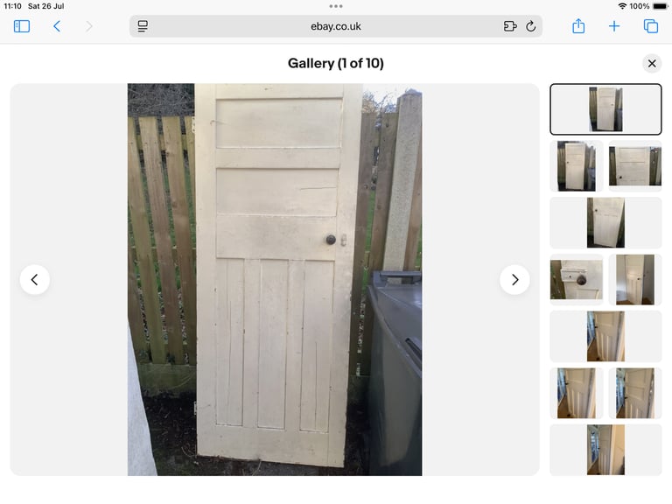672x504 pixels.
Task: Open the third thumbnail showing door top panels
Action: (634, 166)
